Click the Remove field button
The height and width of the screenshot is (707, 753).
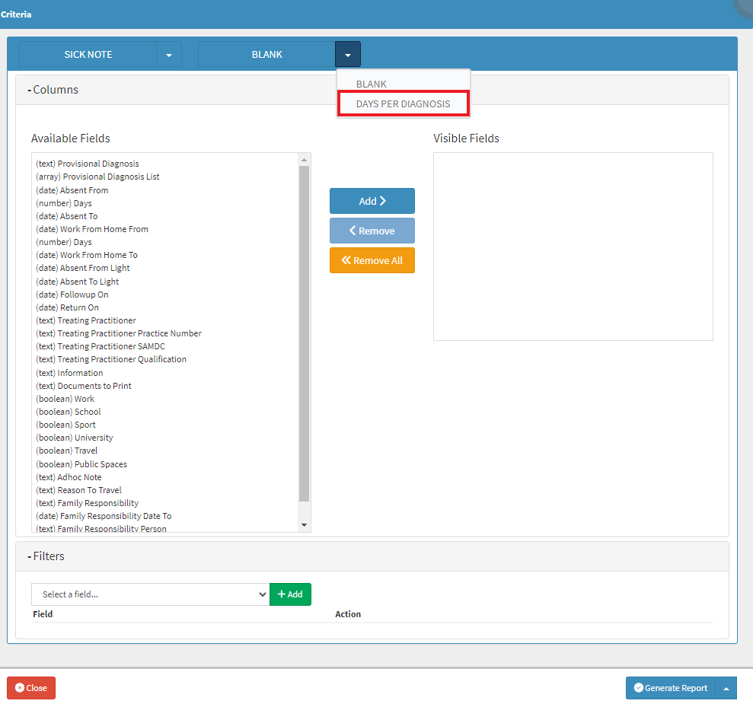372,231
